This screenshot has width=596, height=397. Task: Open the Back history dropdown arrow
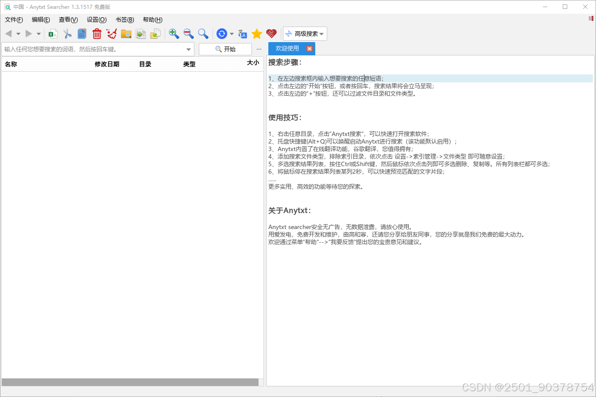[18, 34]
